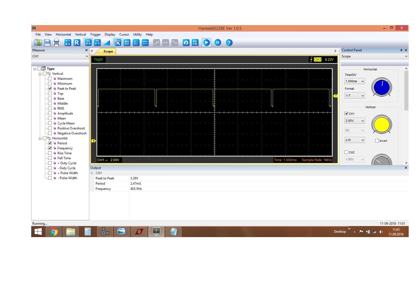The image size is (420, 305).
Task: Click the blue question mark help icon
Action: click(x=229, y=43)
